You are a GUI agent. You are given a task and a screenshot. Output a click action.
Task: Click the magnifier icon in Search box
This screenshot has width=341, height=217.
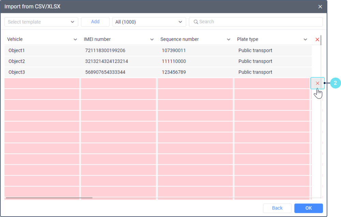pos(196,22)
